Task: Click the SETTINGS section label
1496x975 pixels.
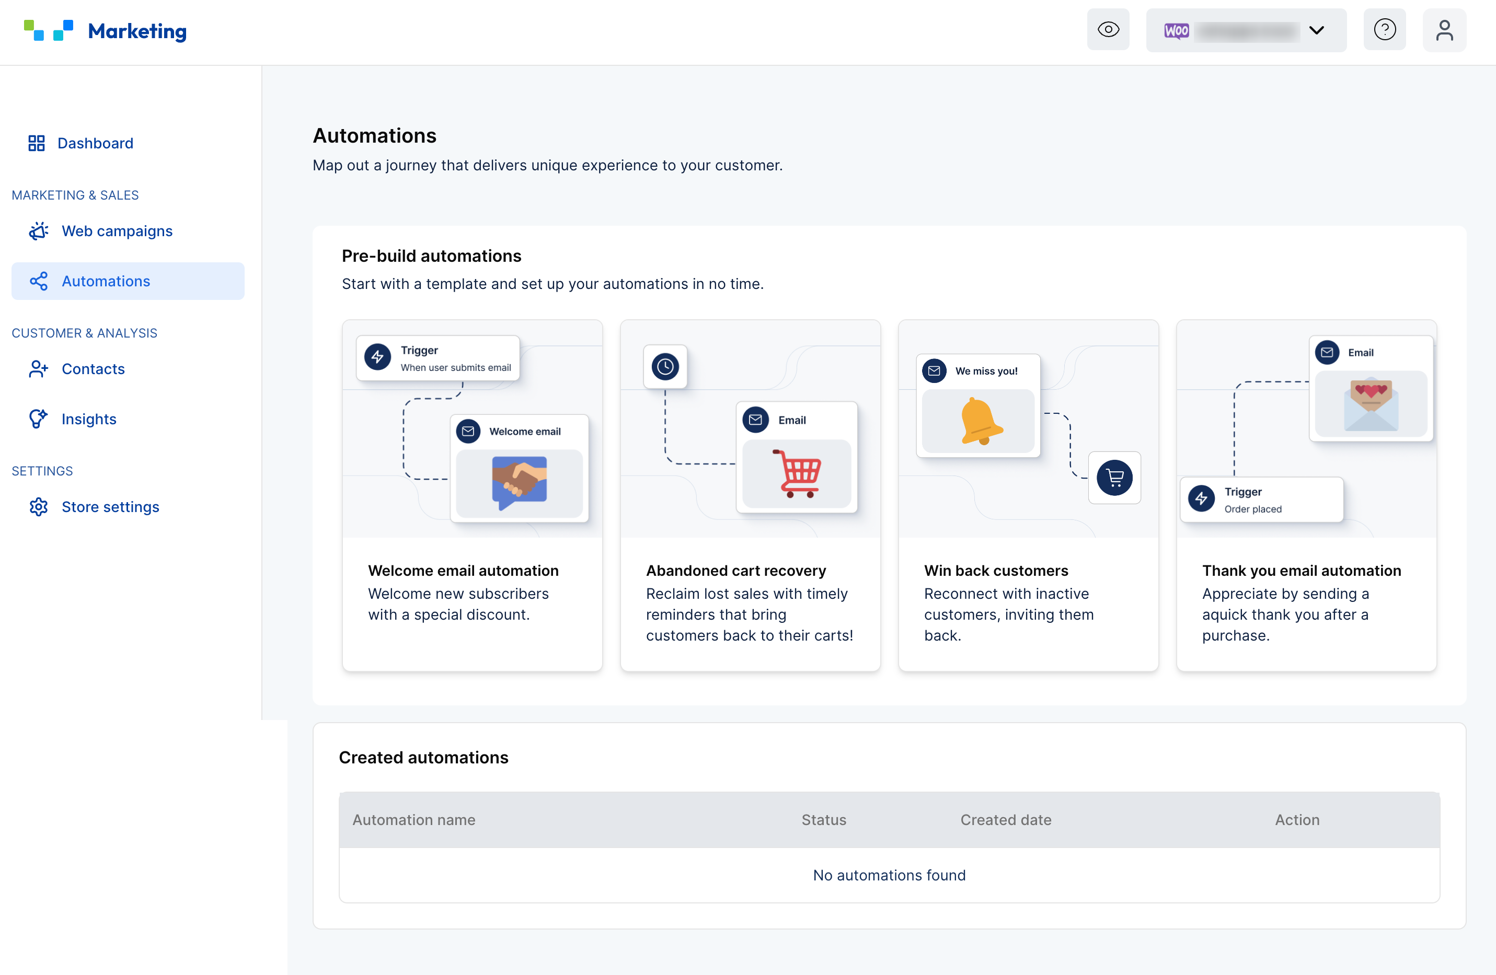Action: (42, 471)
